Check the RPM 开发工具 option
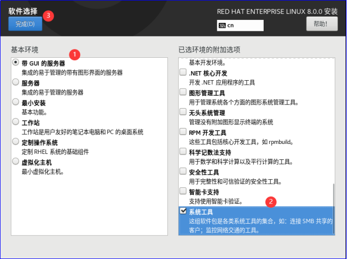The image size is (347, 259). [183, 131]
